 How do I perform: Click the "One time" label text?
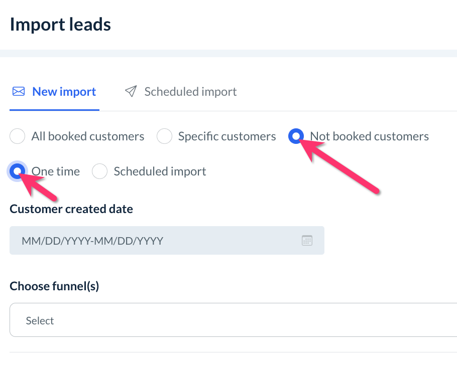tap(56, 171)
